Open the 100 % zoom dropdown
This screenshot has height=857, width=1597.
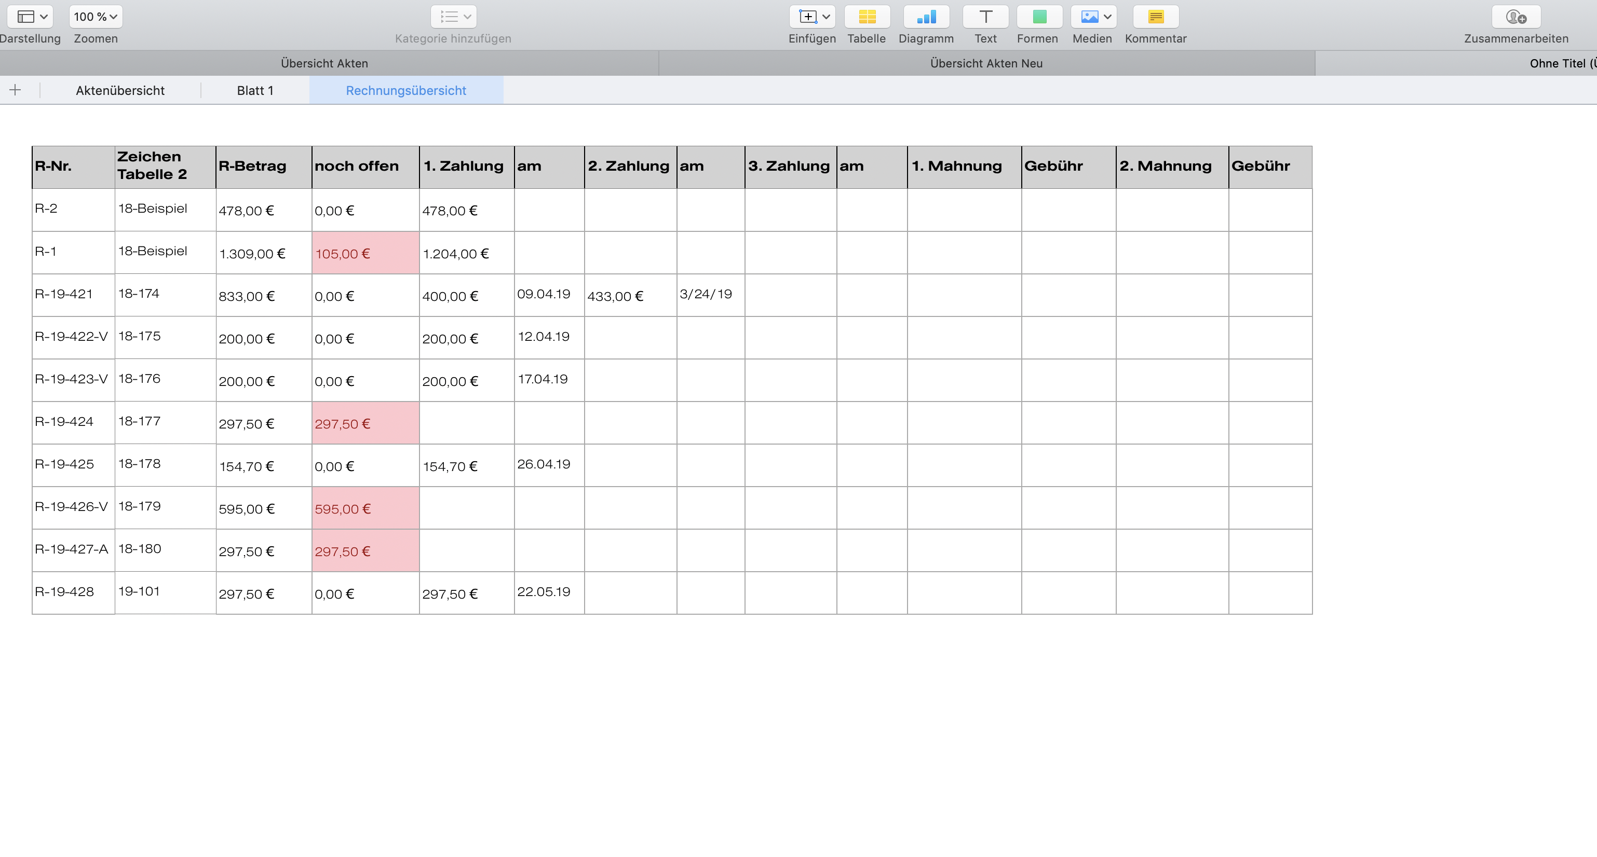[x=96, y=17]
